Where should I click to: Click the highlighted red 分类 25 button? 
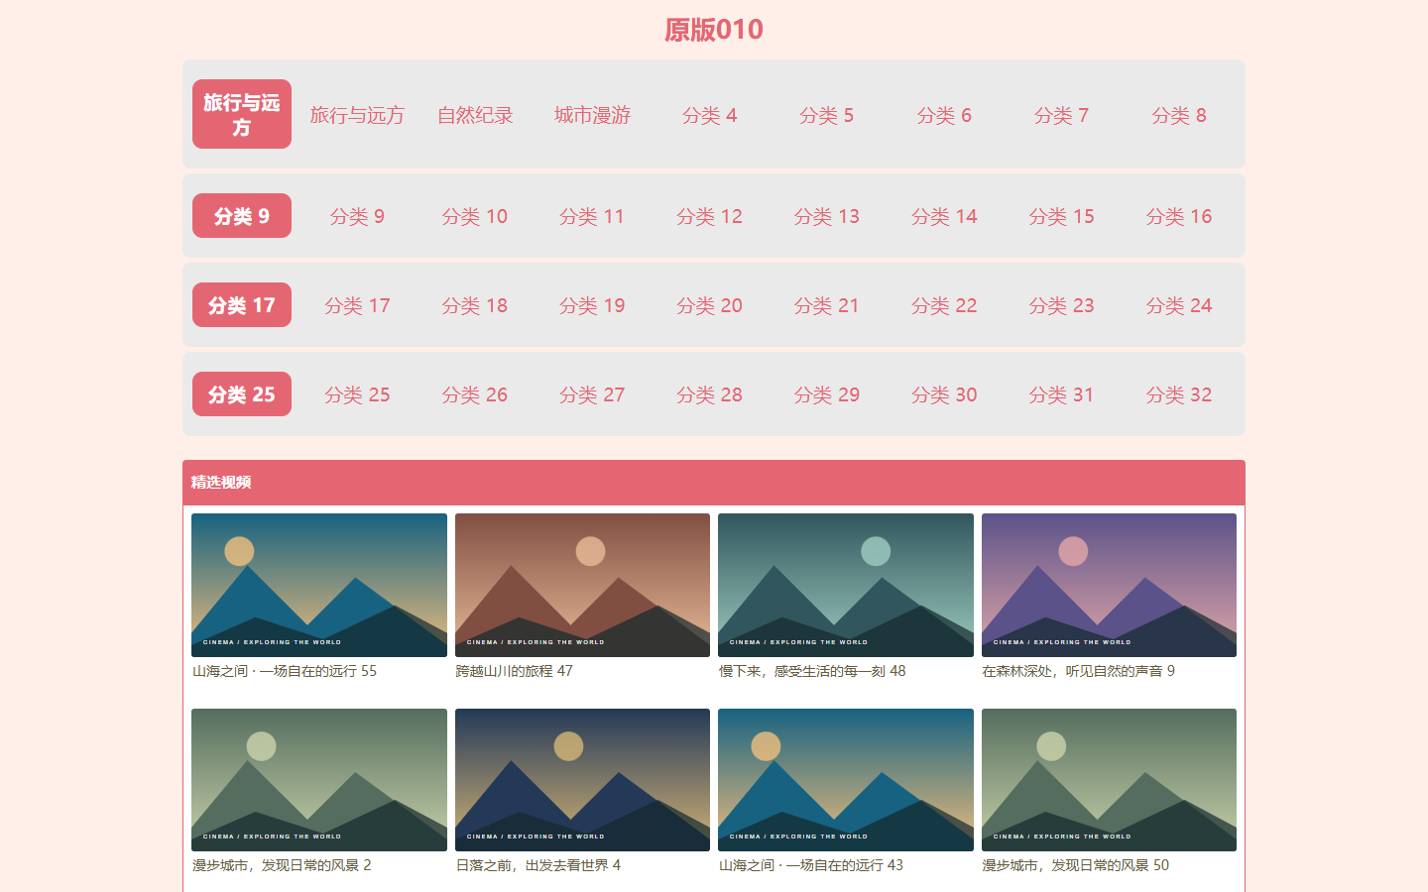[242, 394]
